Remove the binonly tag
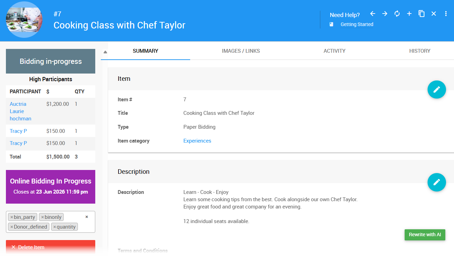This screenshot has height=256, width=454. point(42,217)
